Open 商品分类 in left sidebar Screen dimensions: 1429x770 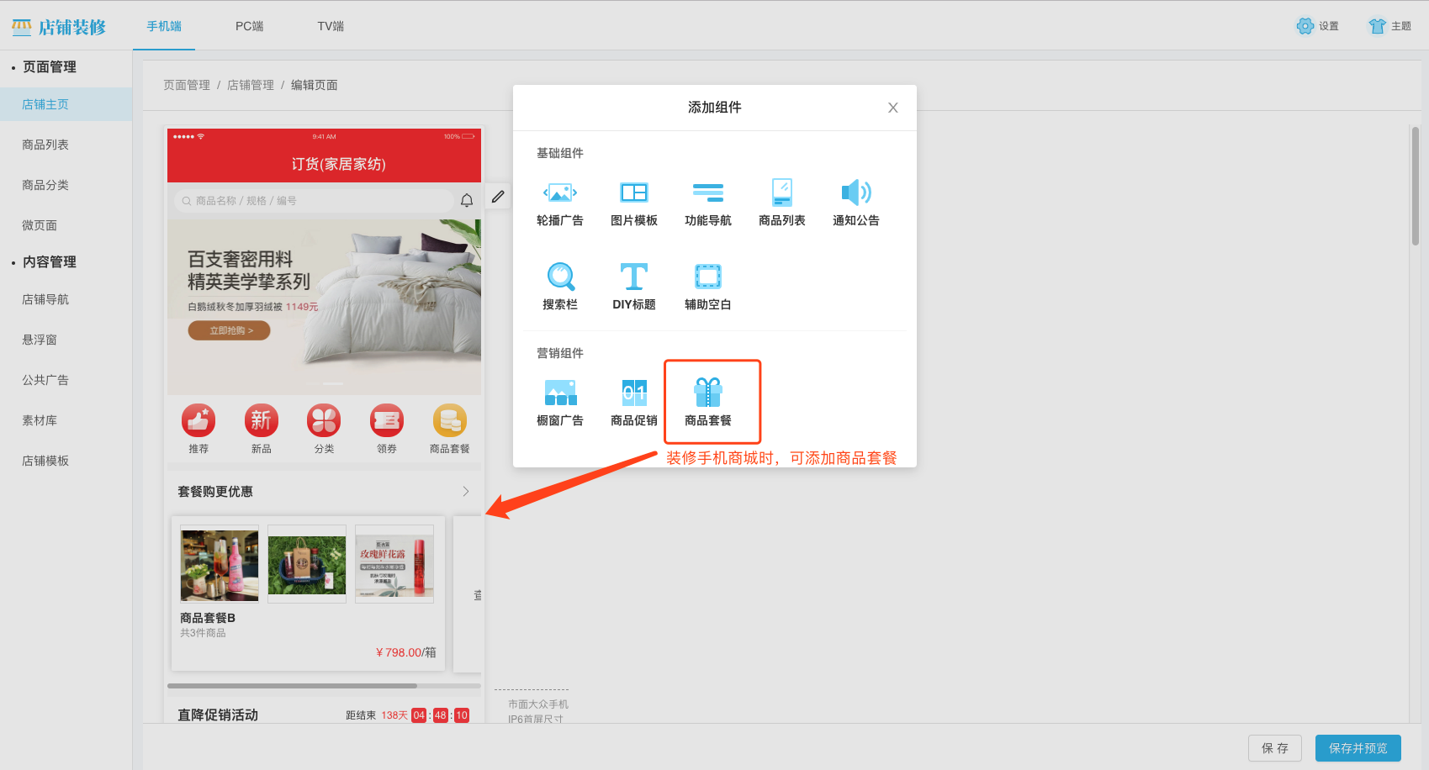(45, 185)
